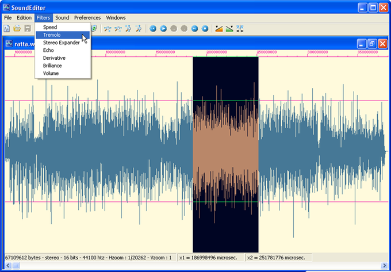This screenshot has height=272, width=391.
Task: Click the ratta document window icon
Action: click(x=9, y=44)
